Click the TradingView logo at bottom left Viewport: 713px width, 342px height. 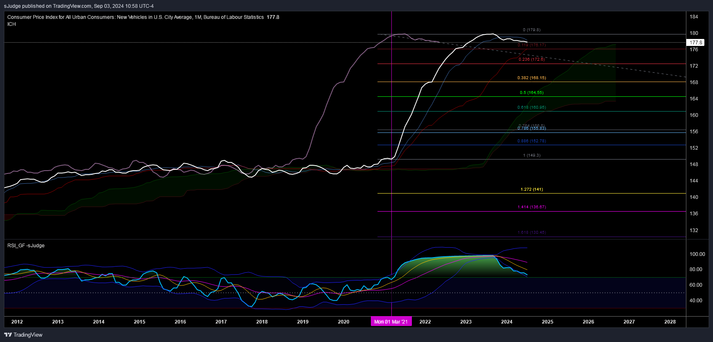(23, 335)
